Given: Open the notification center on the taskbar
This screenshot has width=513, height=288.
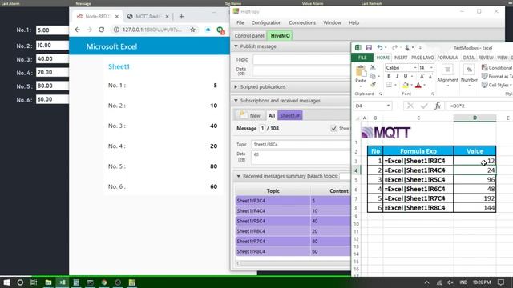Looking at the screenshot, I should (x=500, y=282).
